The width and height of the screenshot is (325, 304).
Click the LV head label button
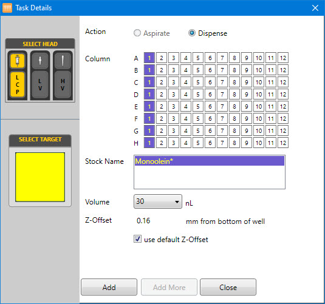(40, 84)
